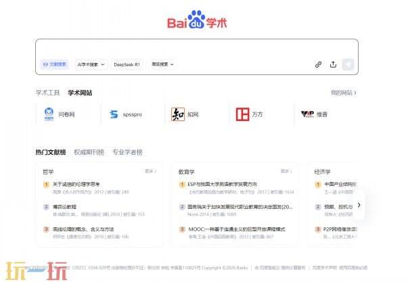This screenshot has height=284, width=406.
Task: Click rank 3 badge beside MOOC article
Action: (x=182, y=229)
